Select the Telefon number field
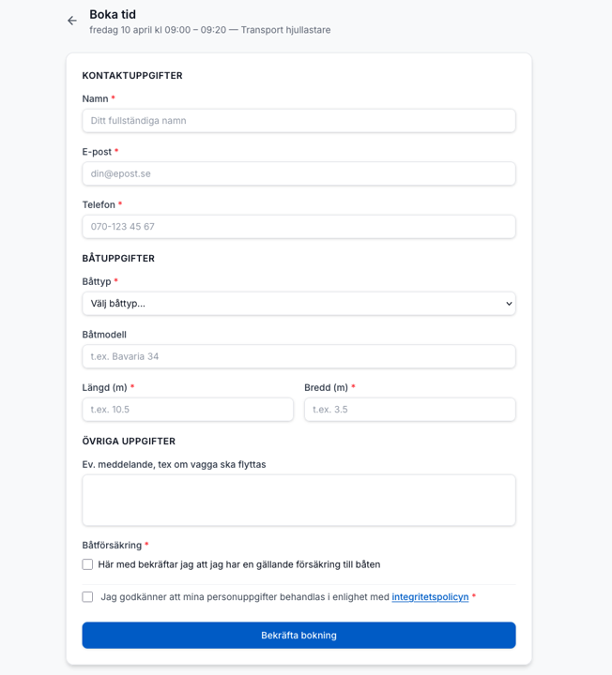 [x=298, y=227]
